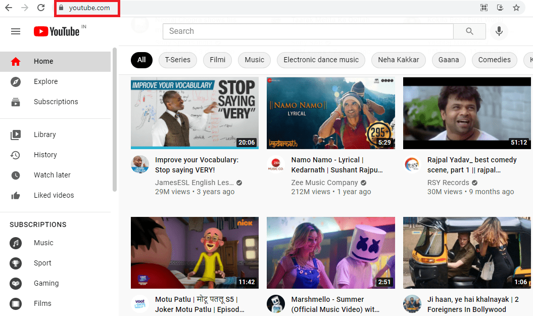
Task: Open RSY Records channel avatar
Action: tap(412, 165)
